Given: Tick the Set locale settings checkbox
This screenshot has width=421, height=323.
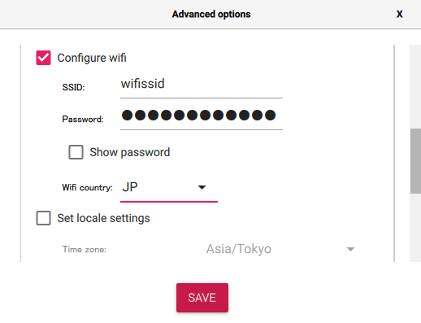Looking at the screenshot, I should pyautogui.click(x=43, y=218).
